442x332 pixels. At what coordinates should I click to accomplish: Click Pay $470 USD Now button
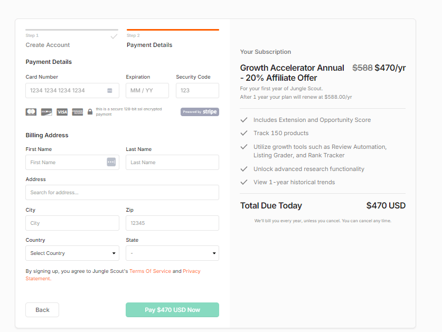pos(172,310)
